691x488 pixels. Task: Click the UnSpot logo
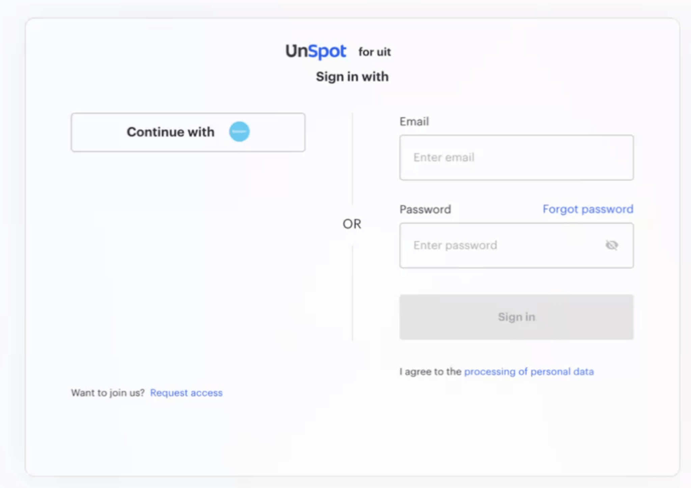(316, 51)
